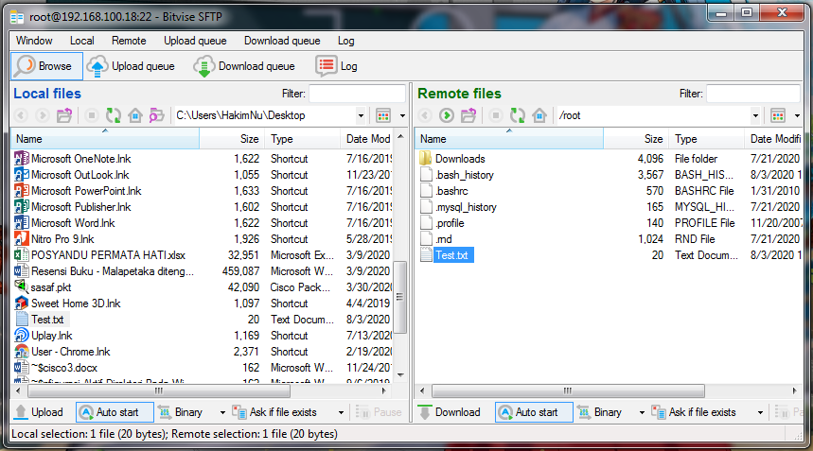Select Sweet Home 3D.lnk shortcut

tap(76, 303)
